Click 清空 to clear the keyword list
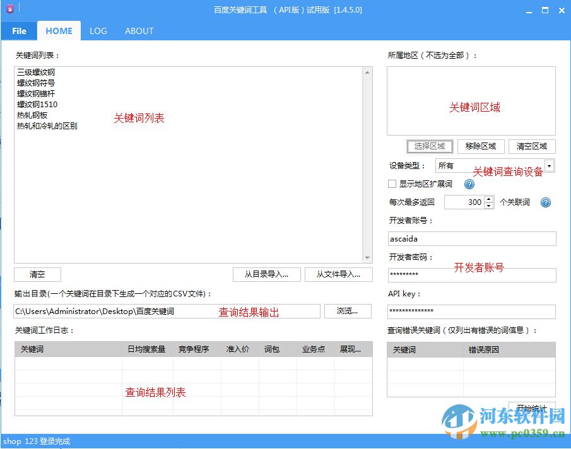This screenshot has height=449, width=571. (x=37, y=274)
